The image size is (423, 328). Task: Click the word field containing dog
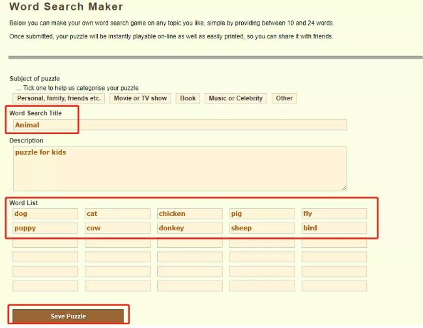pyautogui.click(x=46, y=214)
